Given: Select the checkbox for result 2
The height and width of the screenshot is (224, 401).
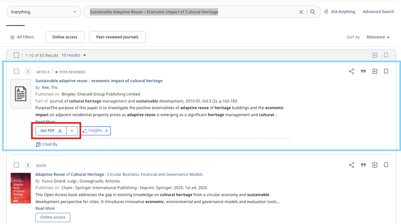Looking at the screenshot, I should pos(16,165).
